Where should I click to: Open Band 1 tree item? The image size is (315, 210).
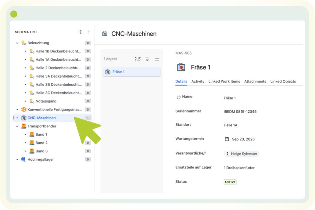pos(41,134)
